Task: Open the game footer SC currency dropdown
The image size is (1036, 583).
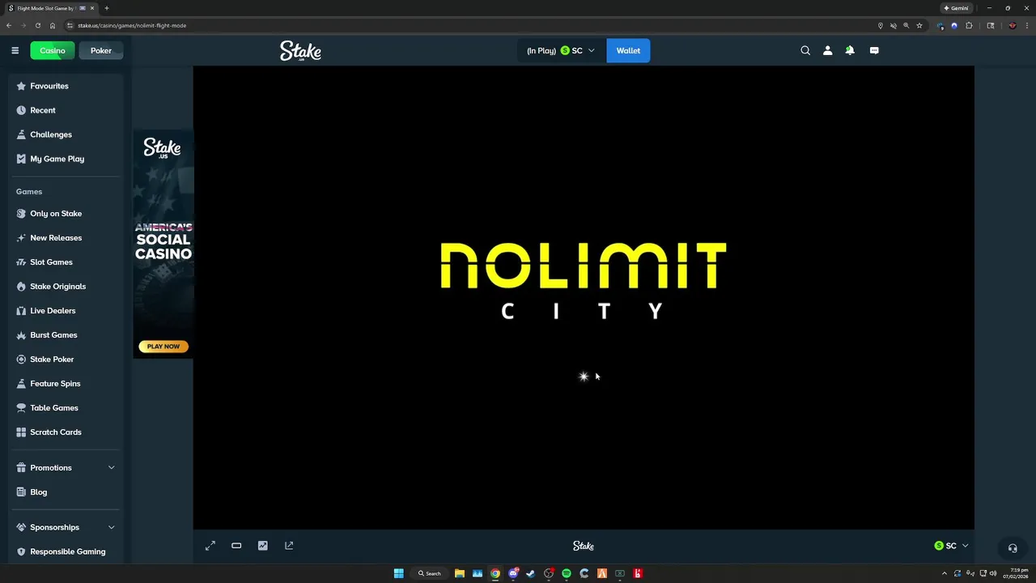Action: click(951, 546)
